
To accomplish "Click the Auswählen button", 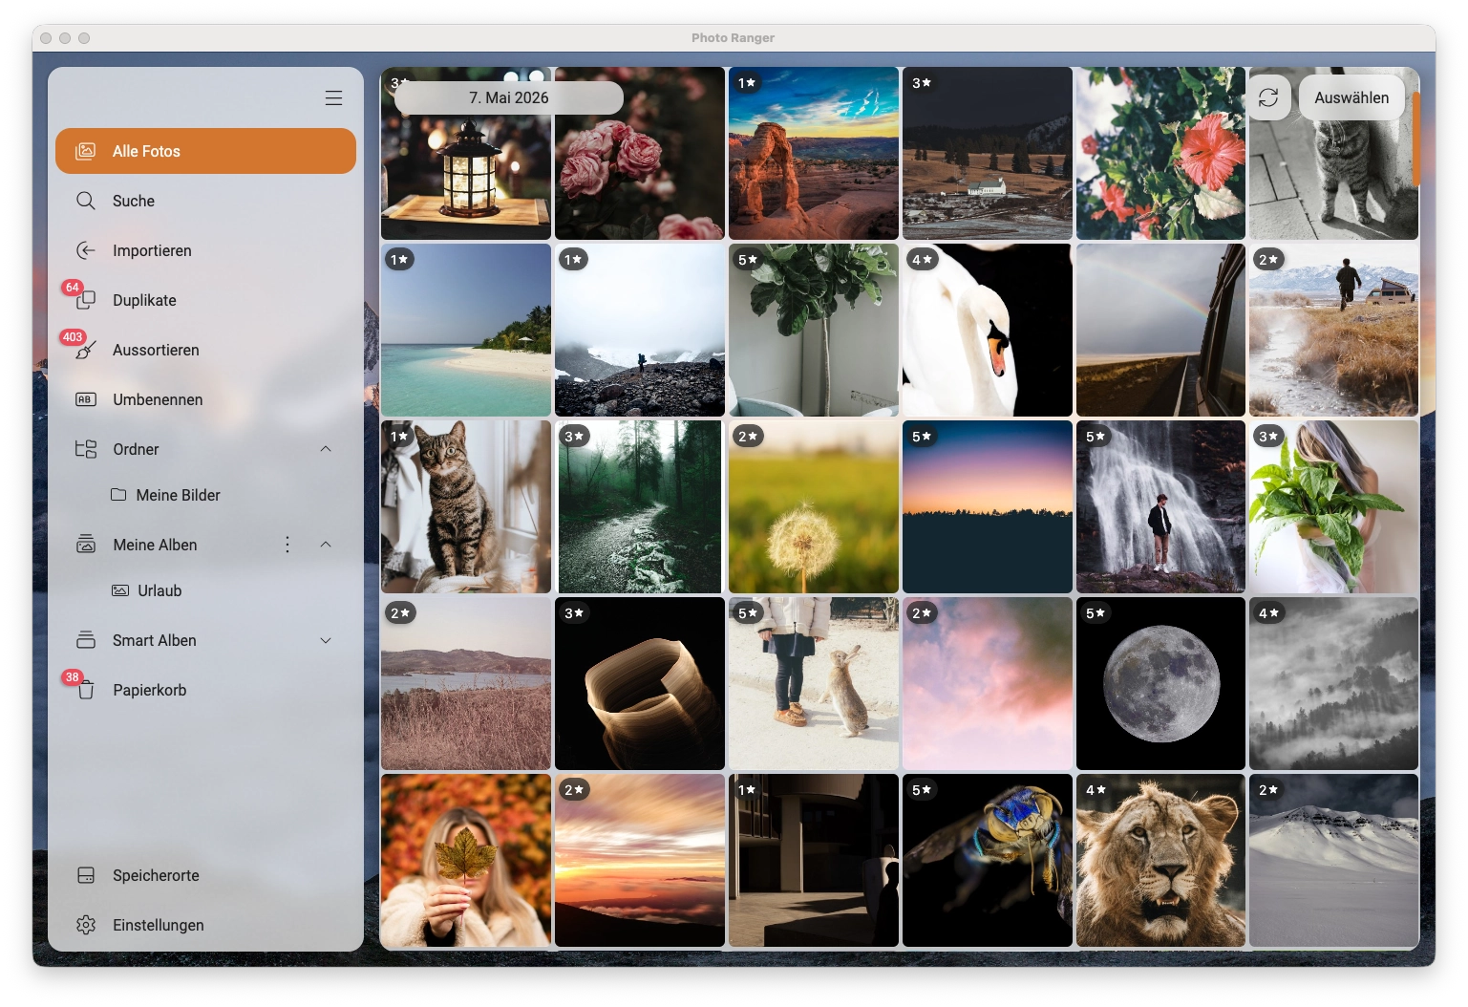I will tap(1351, 97).
